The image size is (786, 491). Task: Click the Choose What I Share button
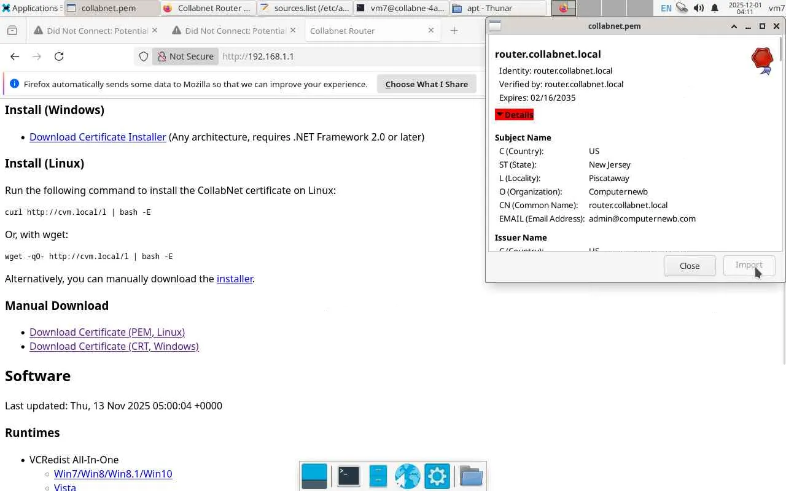point(427,84)
